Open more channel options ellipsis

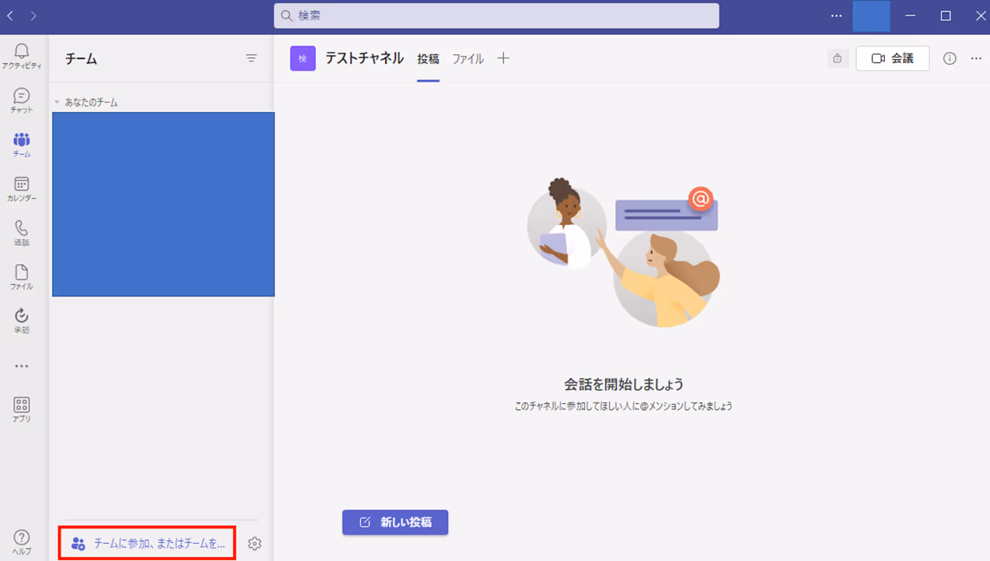click(x=976, y=58)
